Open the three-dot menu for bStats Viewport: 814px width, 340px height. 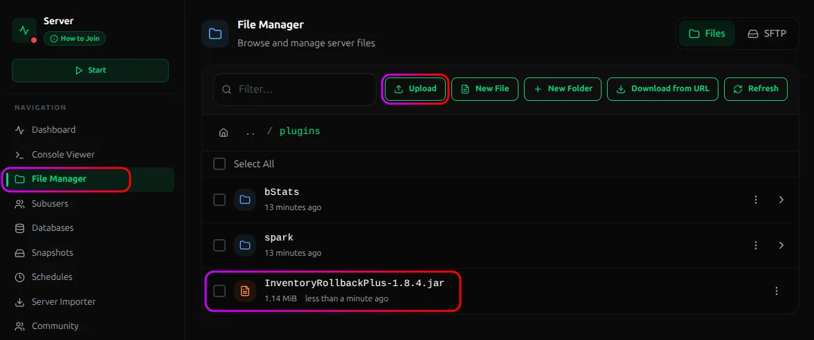point(757,200)
